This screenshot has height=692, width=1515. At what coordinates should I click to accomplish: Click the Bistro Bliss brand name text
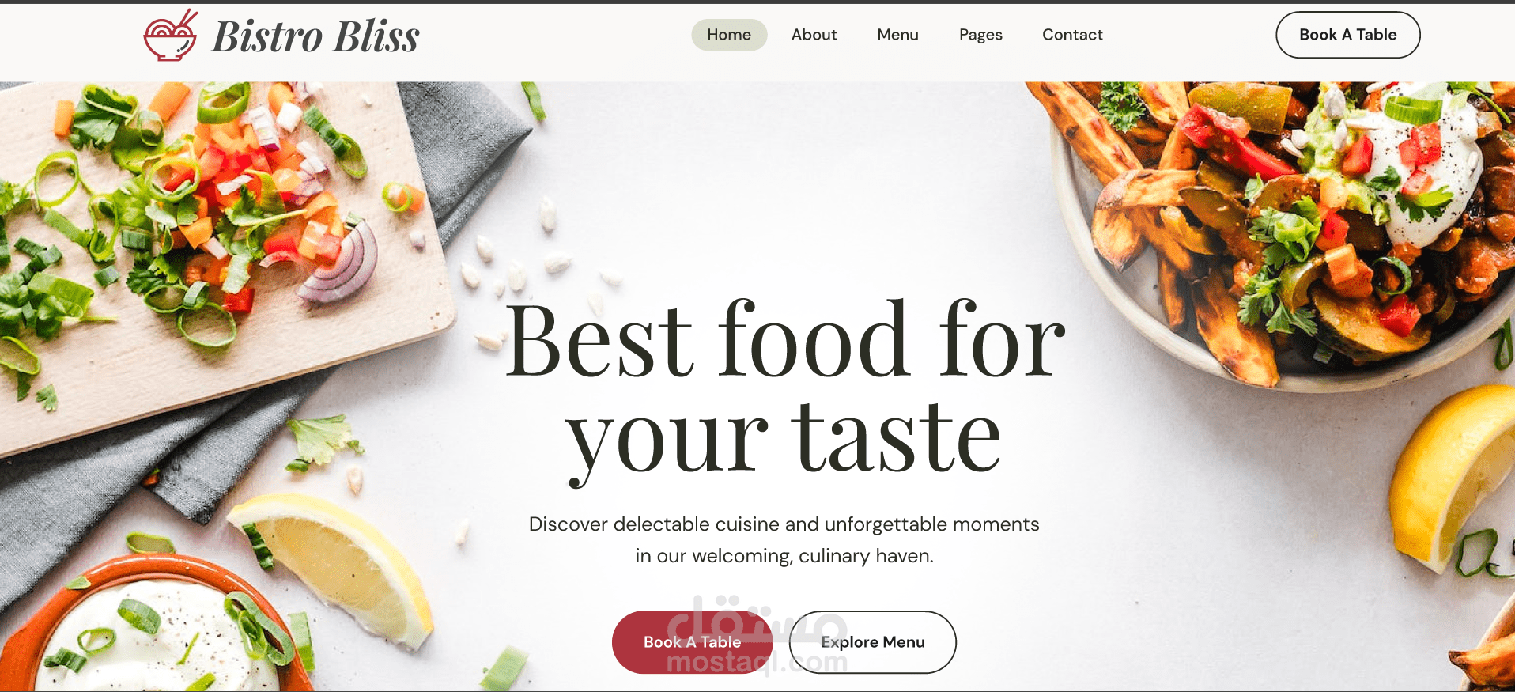[x=315, y=36]
